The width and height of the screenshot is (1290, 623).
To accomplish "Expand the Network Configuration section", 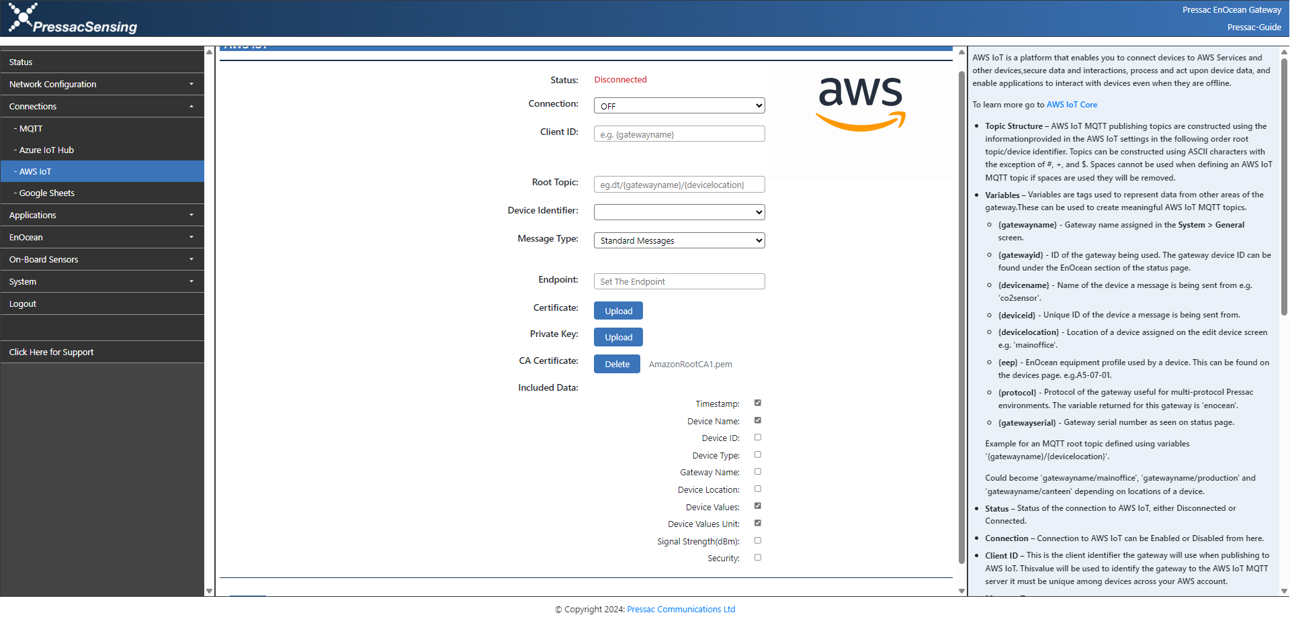I will tap(102, 84).
